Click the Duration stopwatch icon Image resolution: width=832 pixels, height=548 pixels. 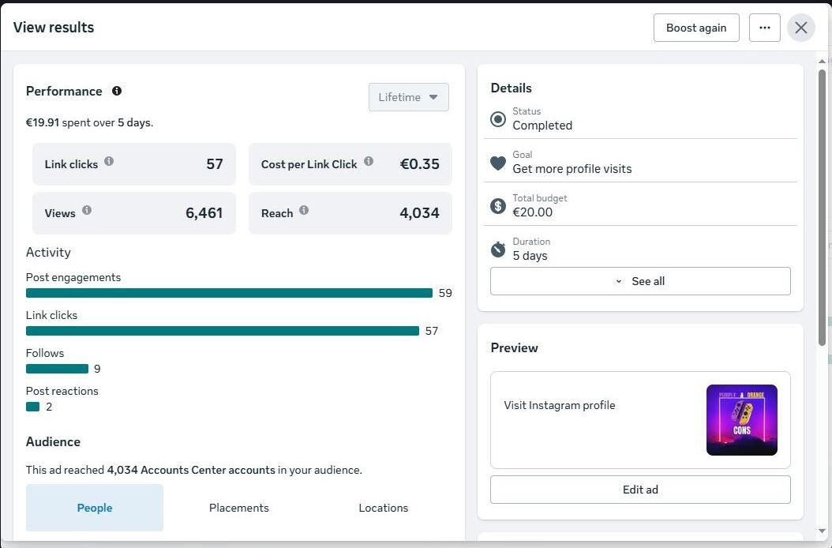click(x=497, y=250)
